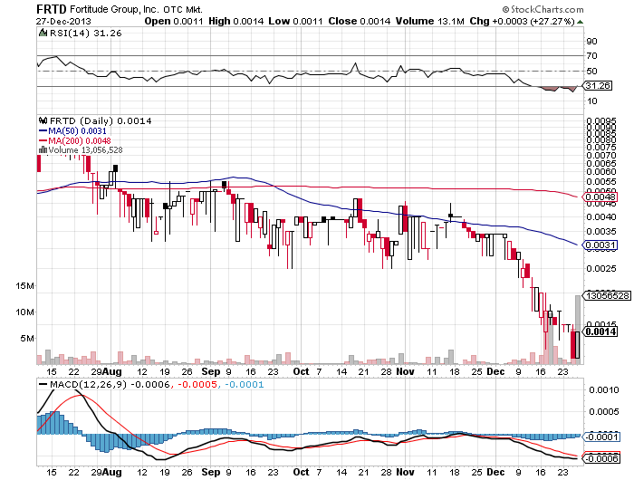Image resolution: width=634 pixels, height=480 pixels.
Task: Click the date 27-Dec-2013
Action: pos(63,22)
